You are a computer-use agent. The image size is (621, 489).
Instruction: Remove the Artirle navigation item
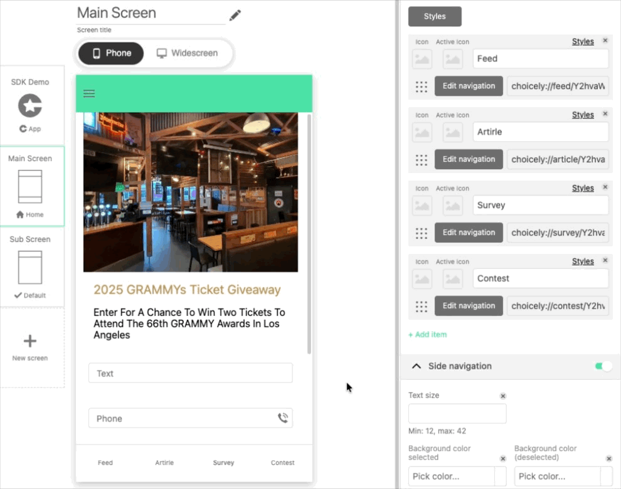tap(604, 113)
